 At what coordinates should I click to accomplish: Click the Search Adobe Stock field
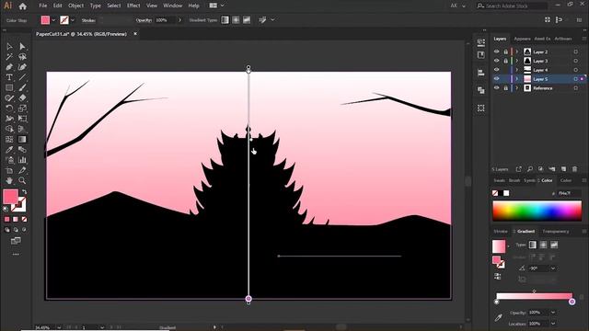point(512,6)
